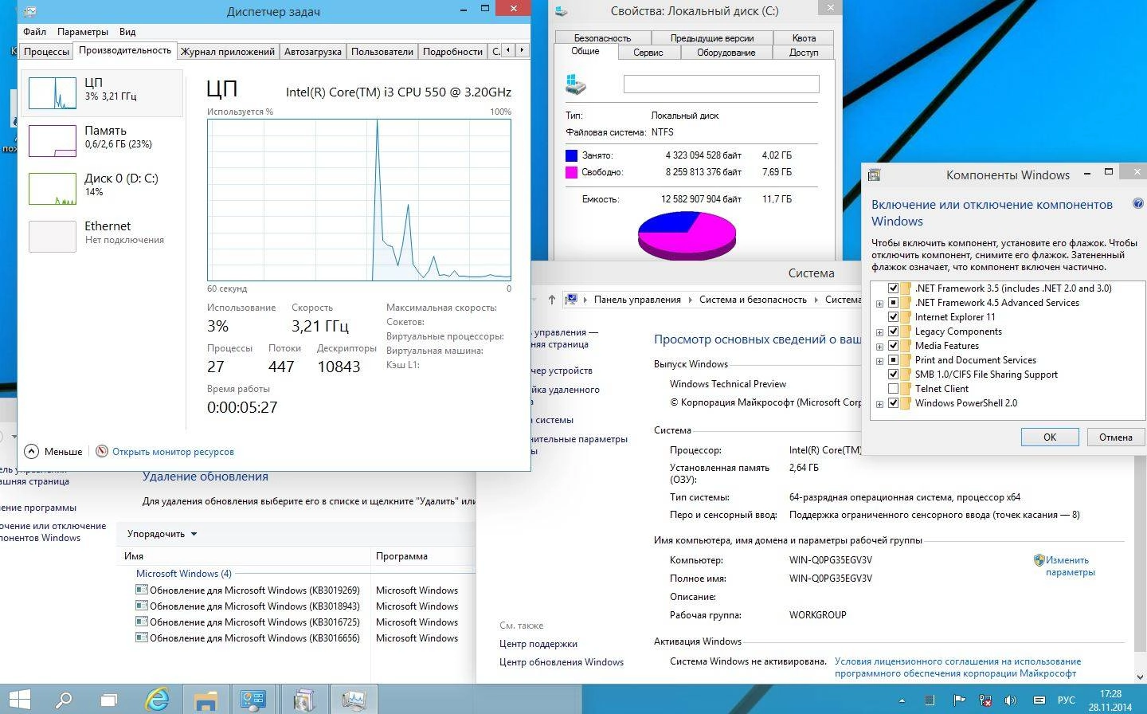
Task: Expand Legacy Components tree node
Action: [x=879, y=332]
